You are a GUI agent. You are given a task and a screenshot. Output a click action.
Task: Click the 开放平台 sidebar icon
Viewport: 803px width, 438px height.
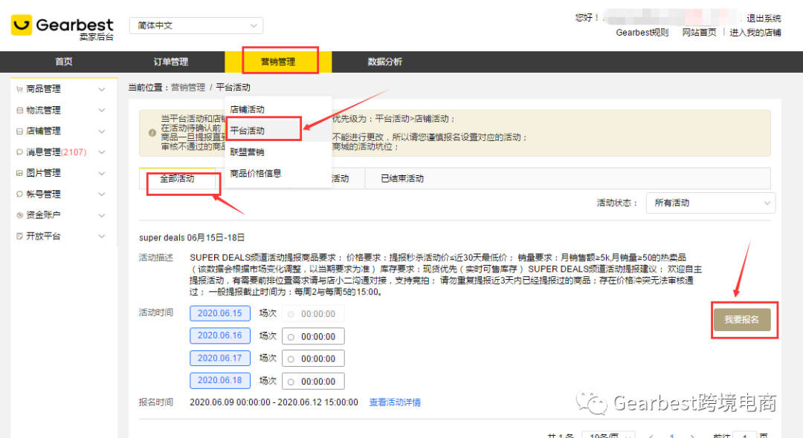(x=19, y=236)
